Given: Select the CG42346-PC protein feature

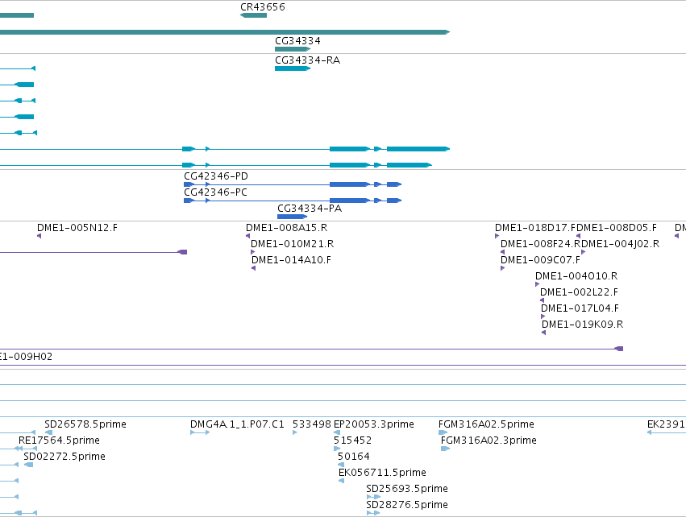Looking at the screenshot, I should coord(293,201).
